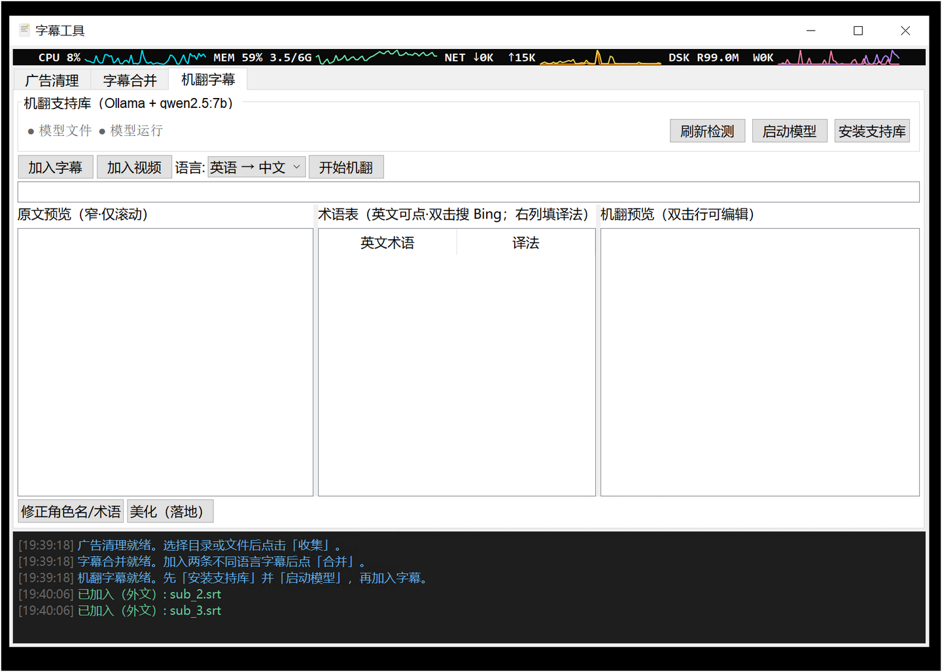This screenshot has height=672, width=942.
Task: Open the 字幕合并 tab
Action: 130,80
